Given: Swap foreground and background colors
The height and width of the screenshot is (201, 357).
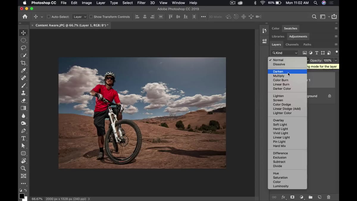Looking at the screenshot, I should click(x=26, y=190).
